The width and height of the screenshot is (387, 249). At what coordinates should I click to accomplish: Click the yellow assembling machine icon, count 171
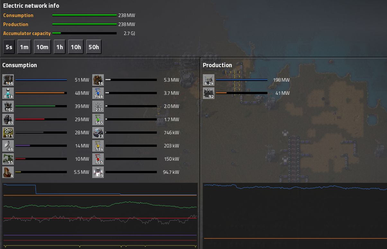[8, 133]
